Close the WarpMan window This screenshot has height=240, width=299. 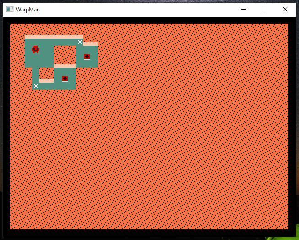click(285, 9)
